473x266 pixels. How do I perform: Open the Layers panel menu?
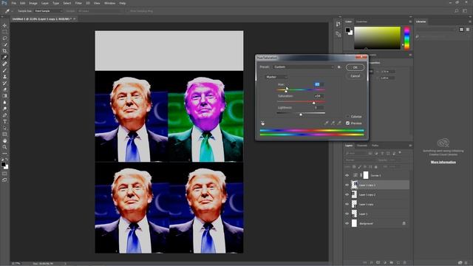410,146
